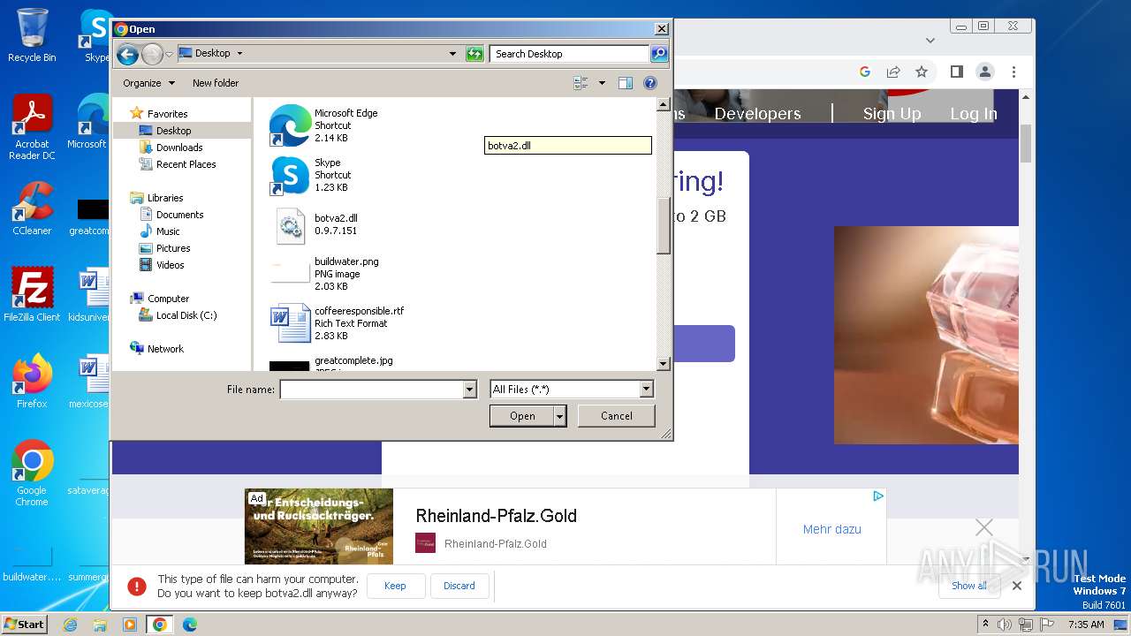The height and width of the screenshot is (636, 1131).
Task: Close the Chrome download bar
Action: [1017, 586]
